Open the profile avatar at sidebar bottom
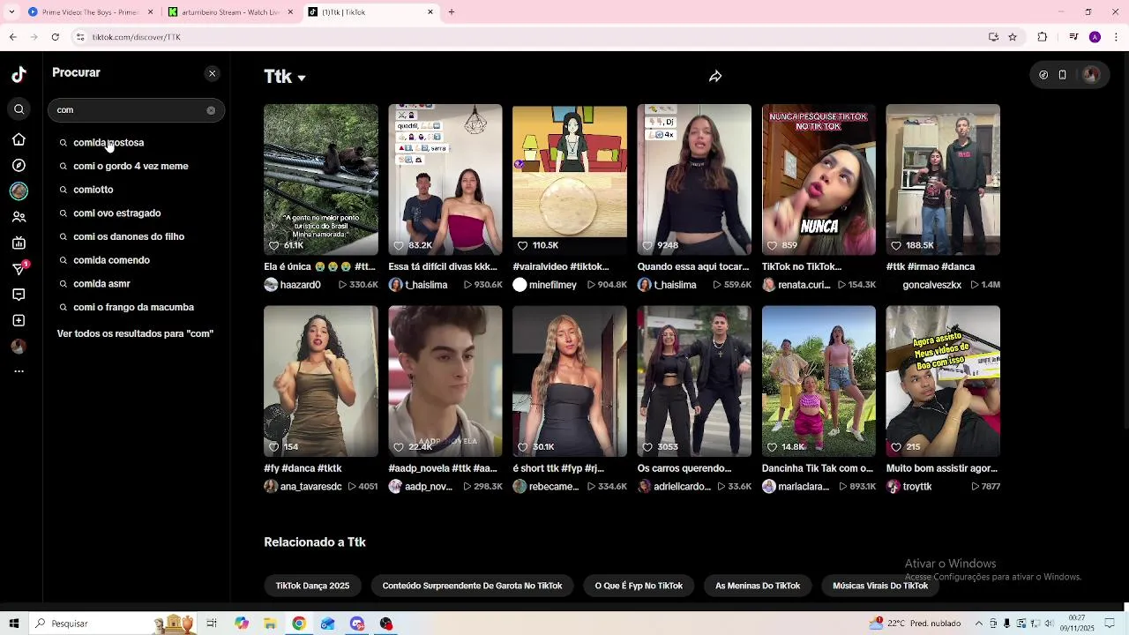 [19, 347]
